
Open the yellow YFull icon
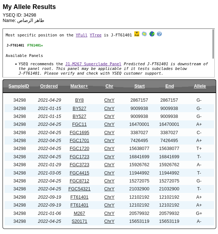click(x=136, y=34)
